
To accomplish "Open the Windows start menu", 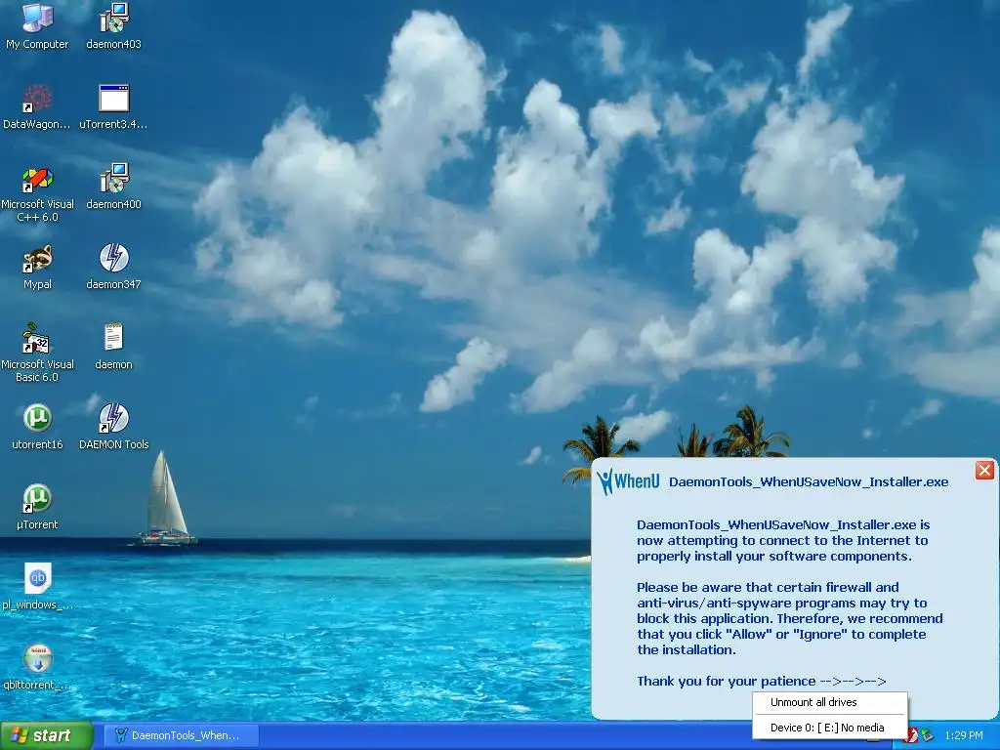I will [x=47, y=735].
